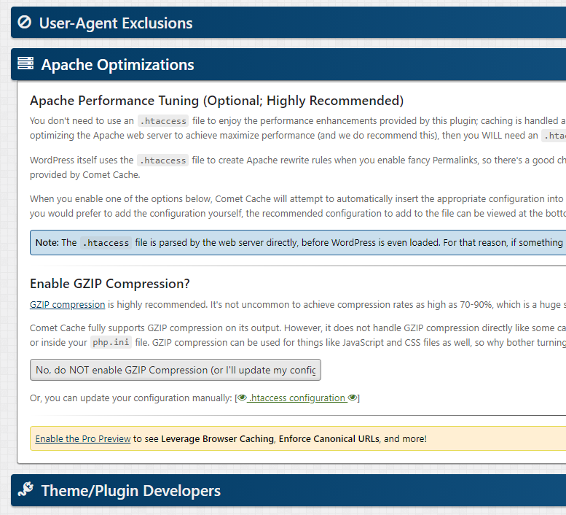Click 'provided by Comet Cache.' text
Image resolution: width=566 pixels, height=515 pixels.
pyautogui.click(x=84, y=175)
